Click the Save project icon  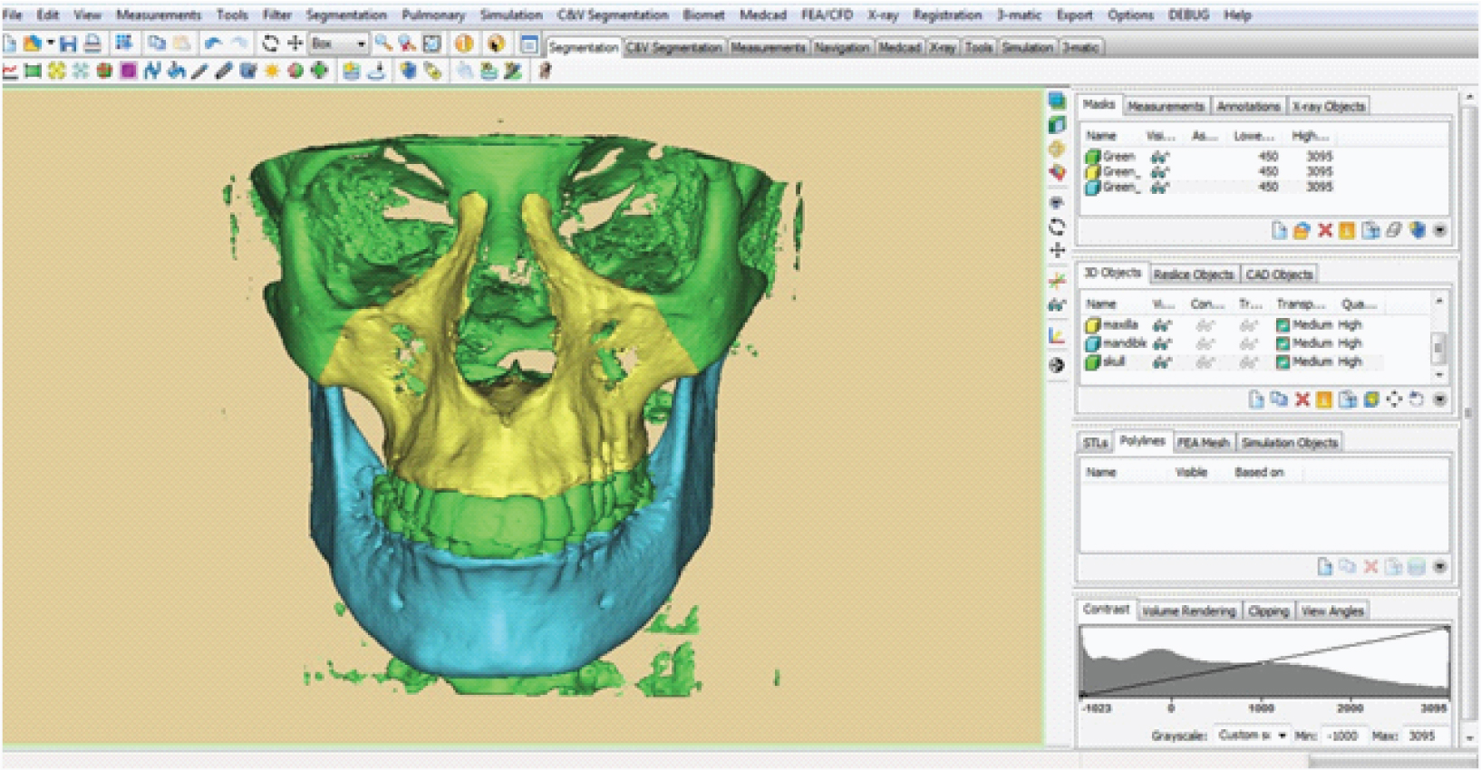click(68, 43)
